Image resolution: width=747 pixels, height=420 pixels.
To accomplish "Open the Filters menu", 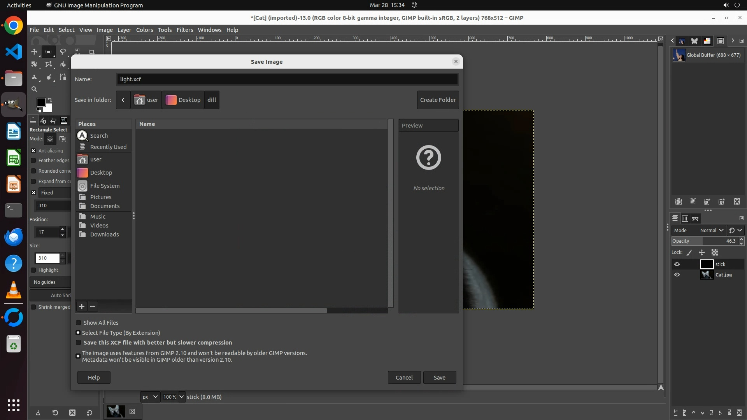I will click(x=184, y=30).
